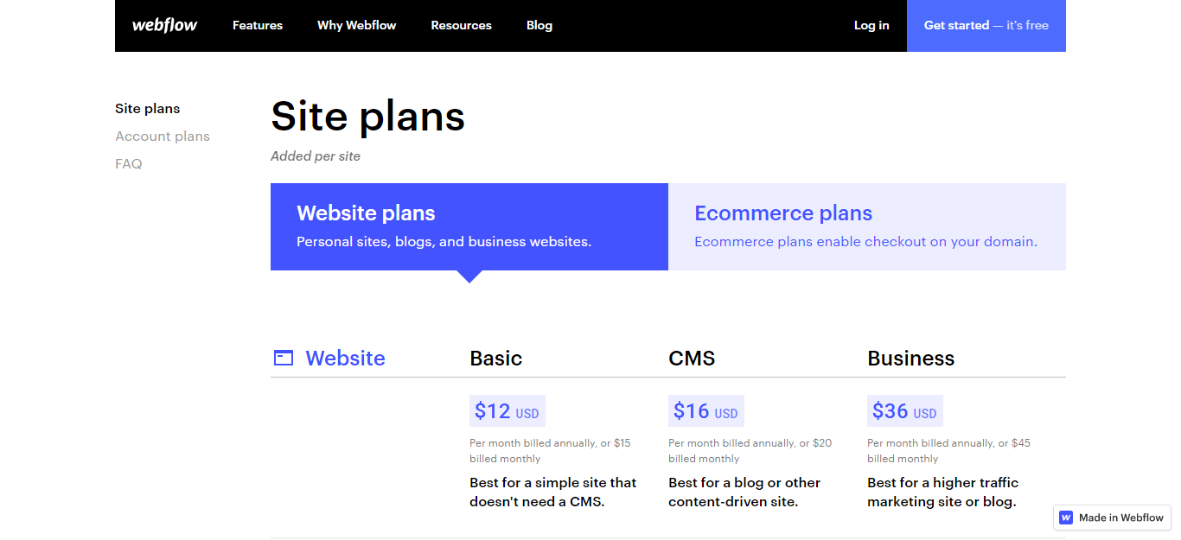
Task: Jump to the FAQ section
Action: click(129, 164)
